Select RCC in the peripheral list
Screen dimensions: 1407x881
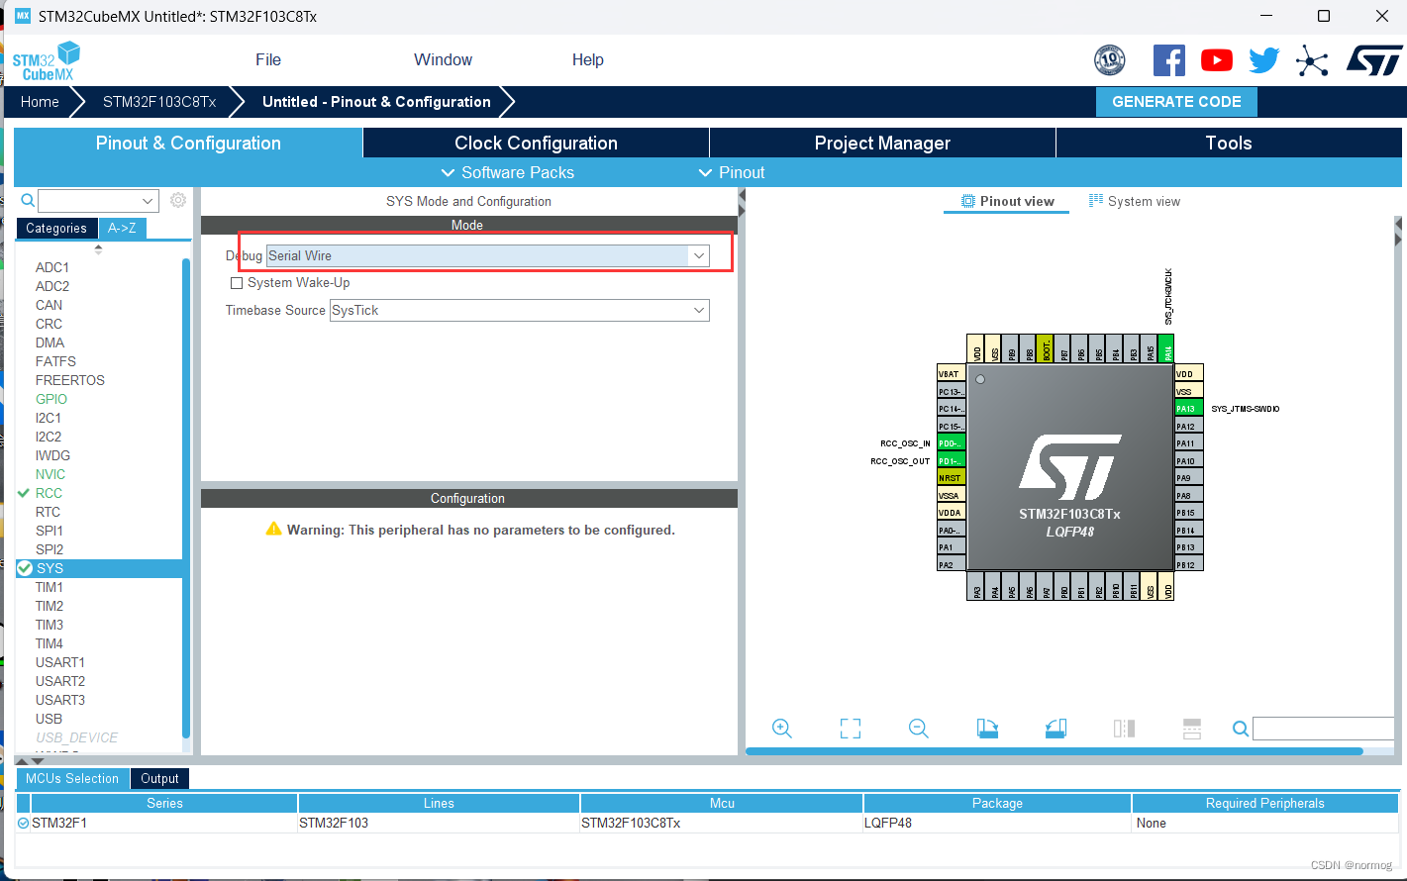(49, 493)
